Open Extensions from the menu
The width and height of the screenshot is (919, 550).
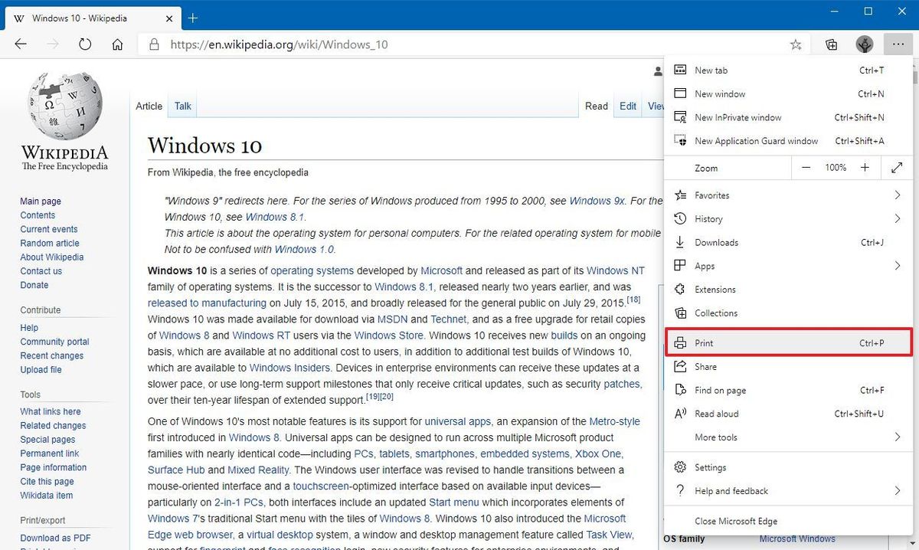tap(714, 289)
